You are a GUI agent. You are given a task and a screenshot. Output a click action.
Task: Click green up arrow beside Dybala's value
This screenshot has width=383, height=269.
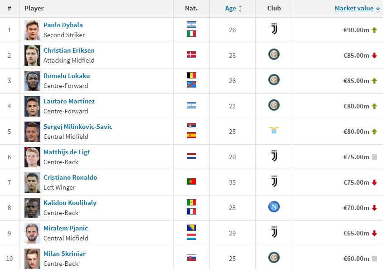pos(374,30)
